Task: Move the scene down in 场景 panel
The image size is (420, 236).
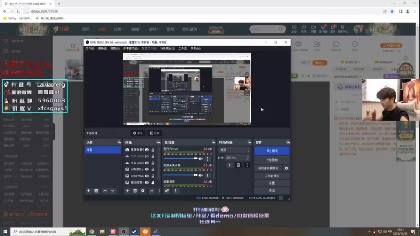Action: 113,191
